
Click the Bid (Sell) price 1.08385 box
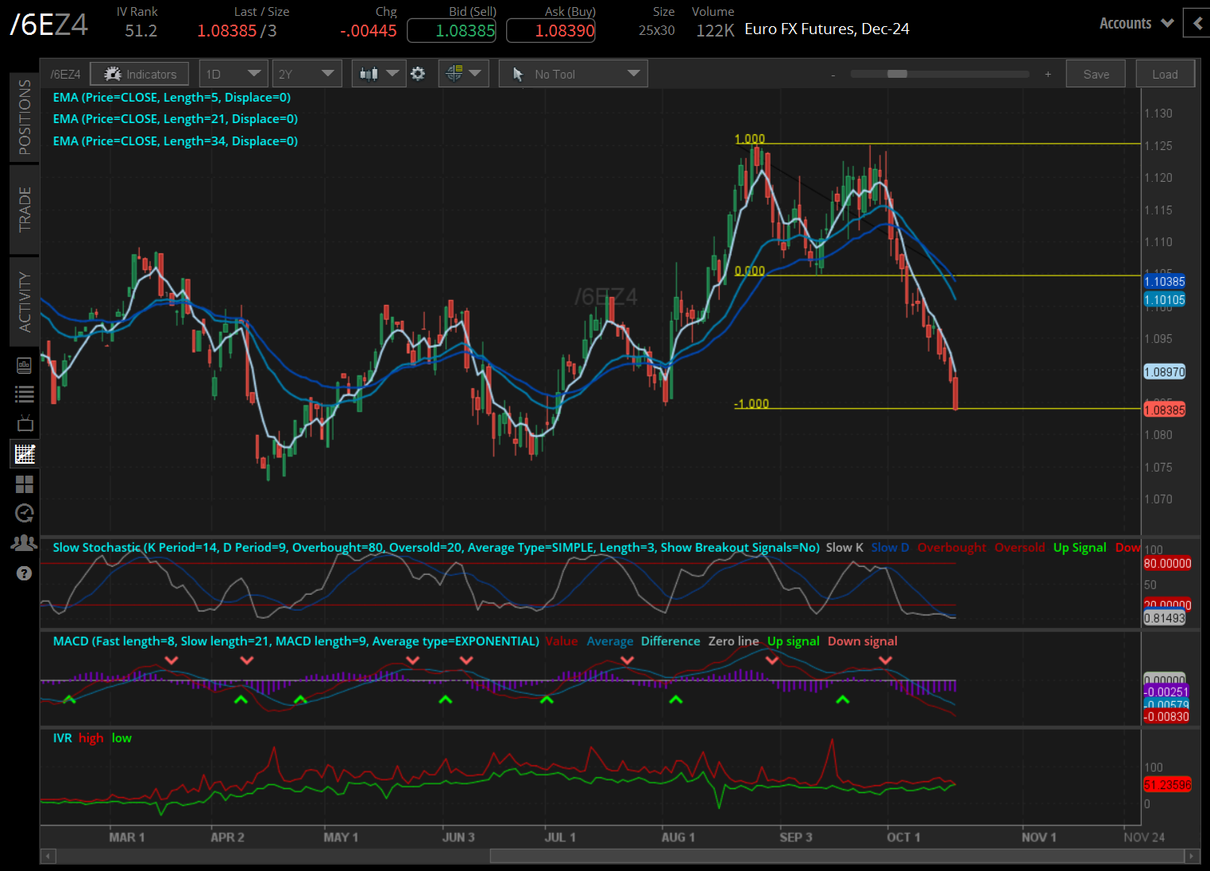coord(451,31)
